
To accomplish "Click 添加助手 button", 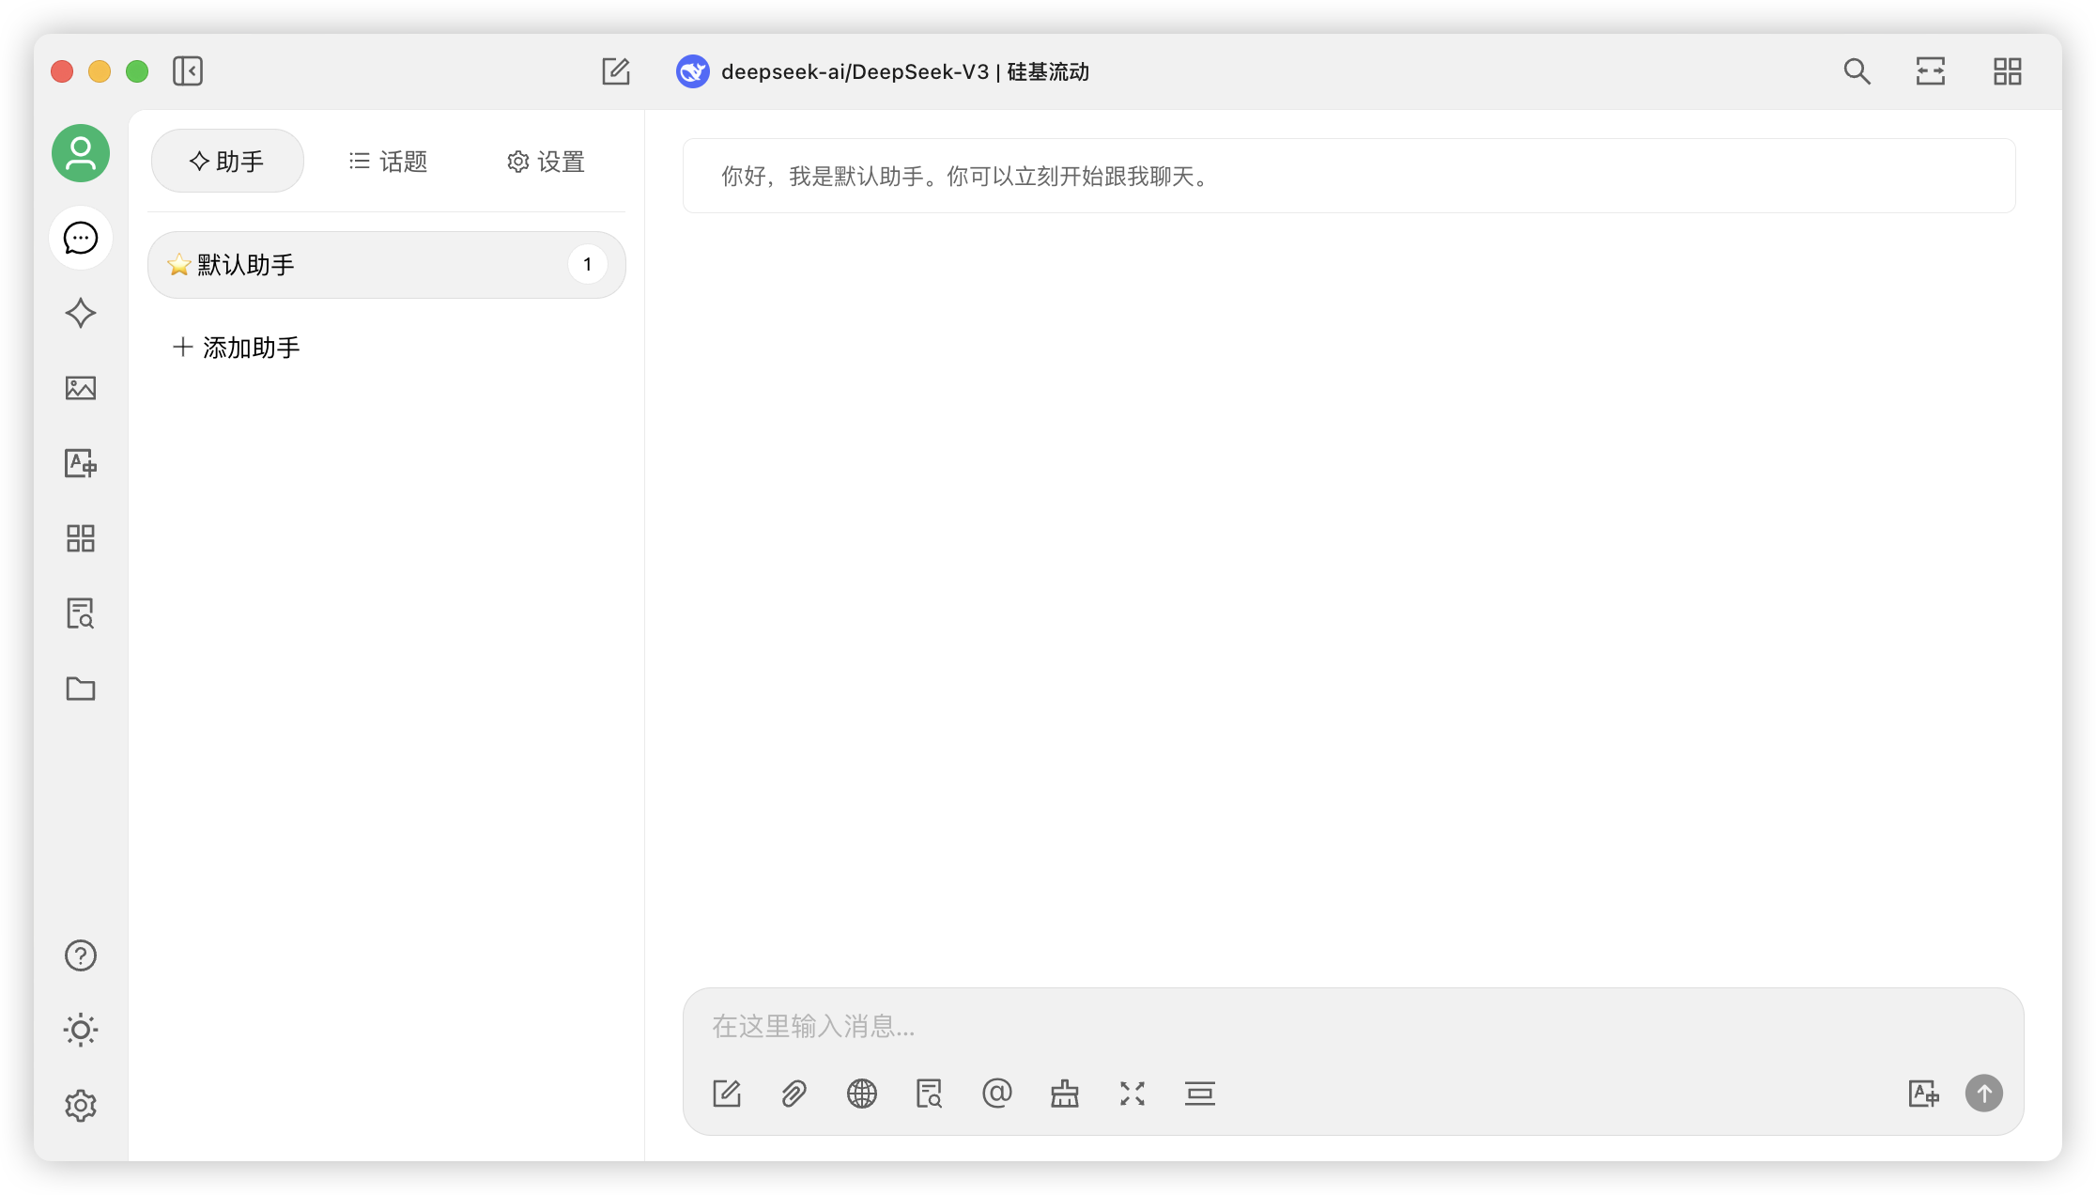I will pyautogui.click(x=237, y=348).
